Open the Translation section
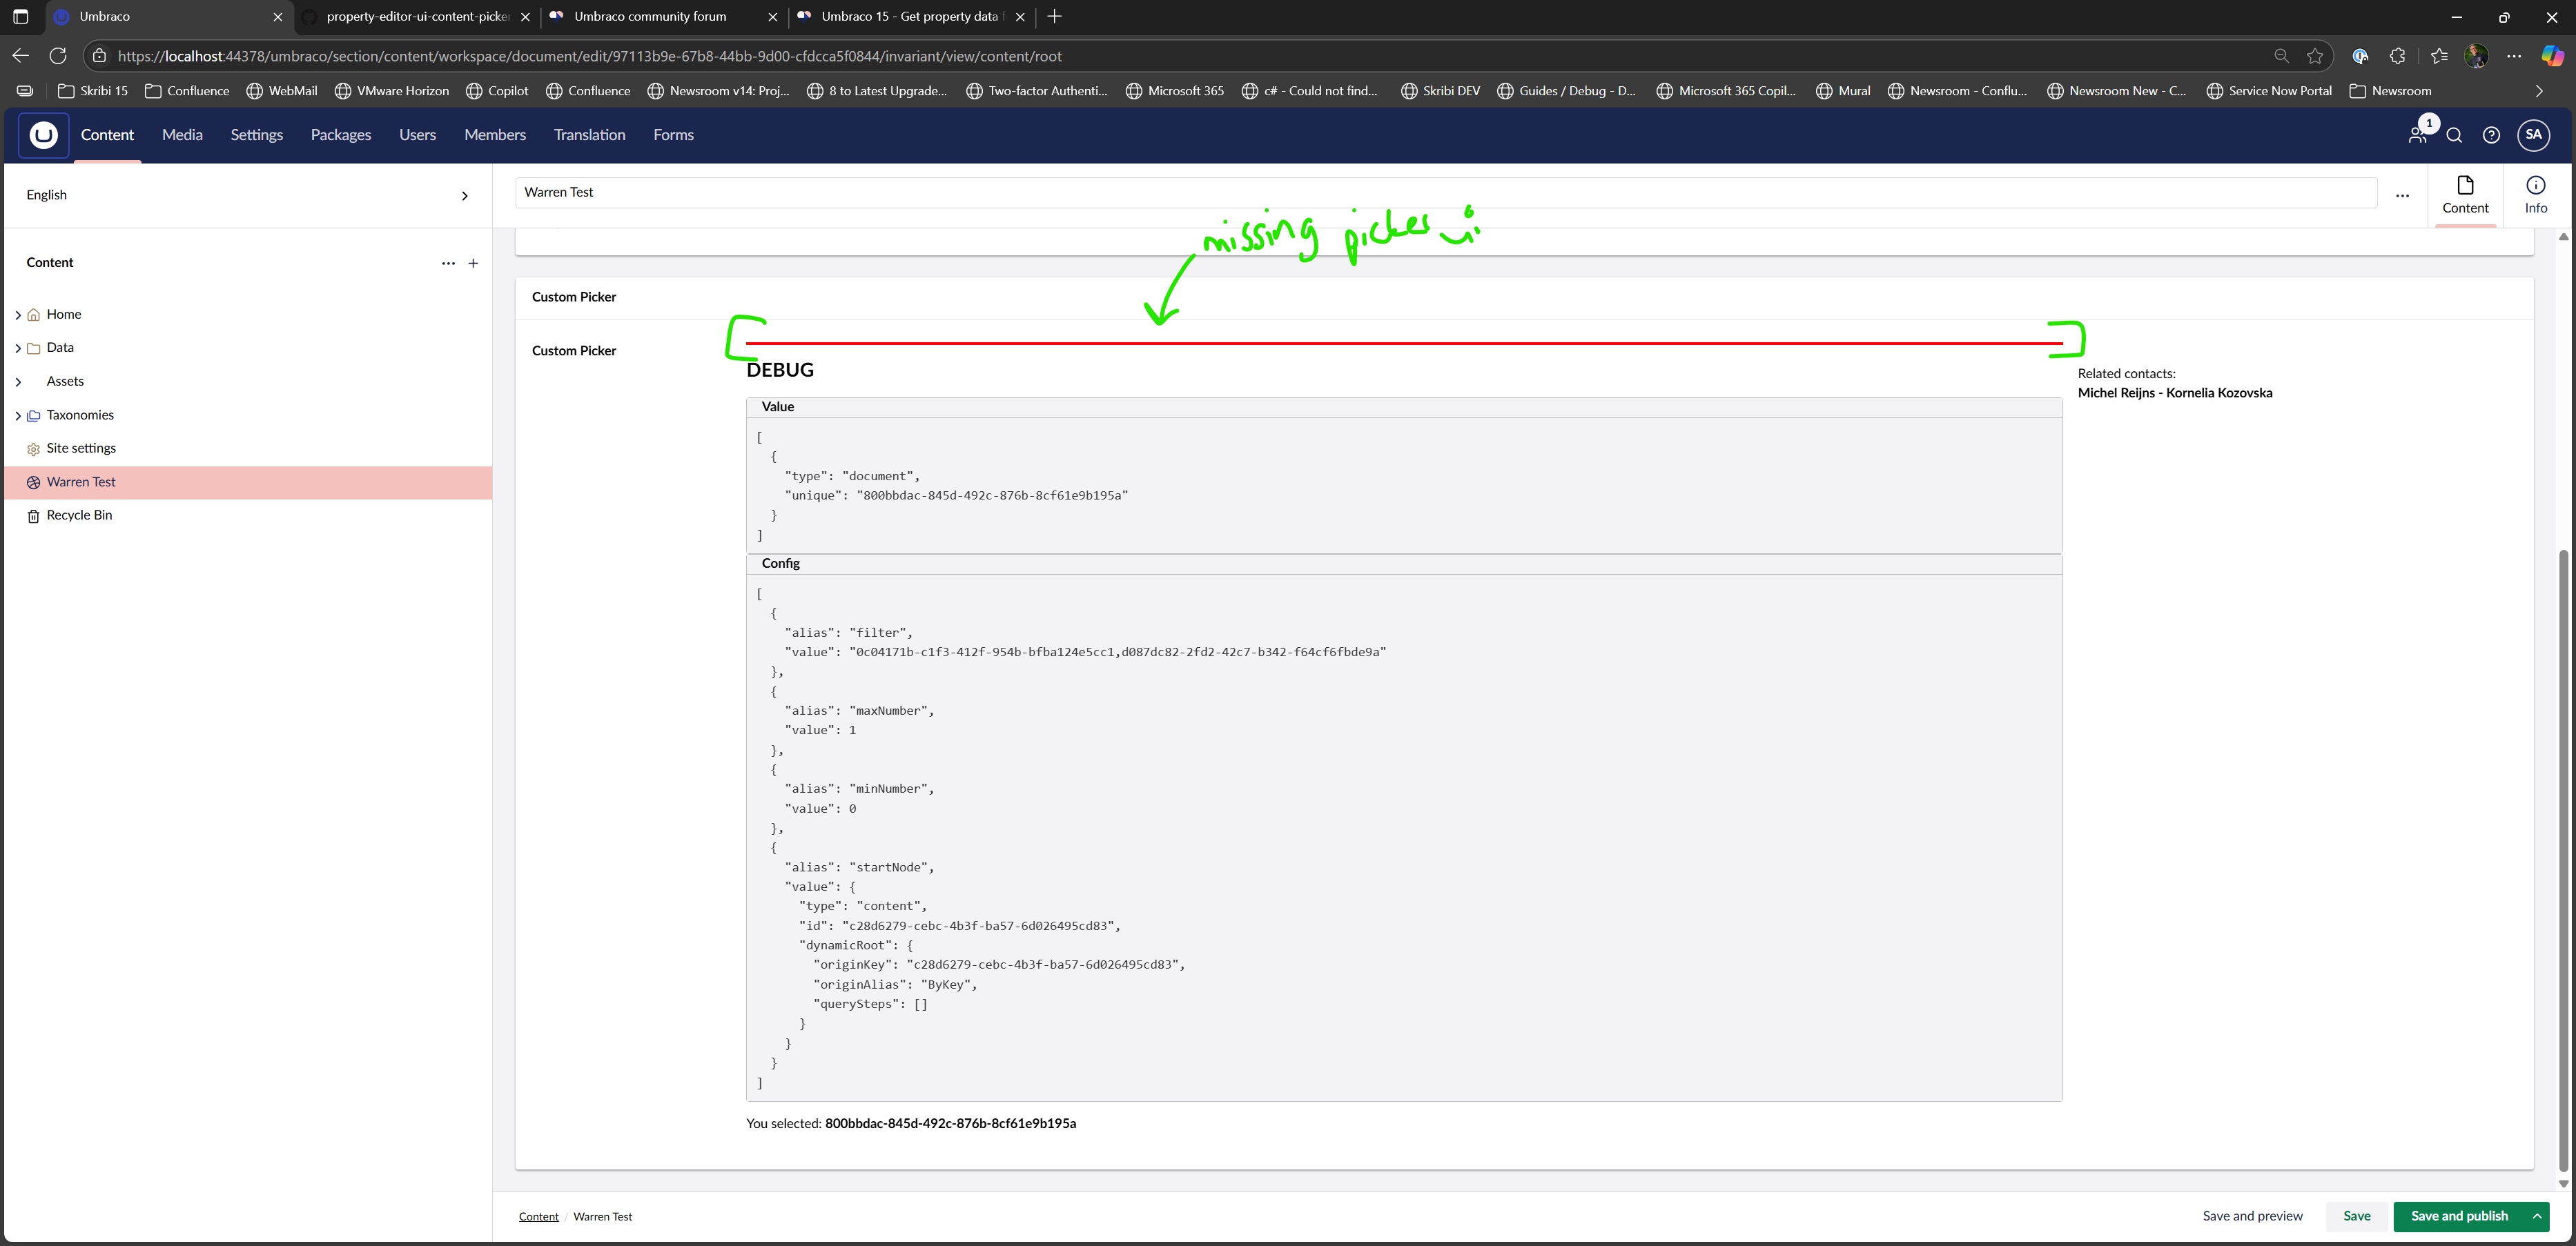 tap(589, 135)
